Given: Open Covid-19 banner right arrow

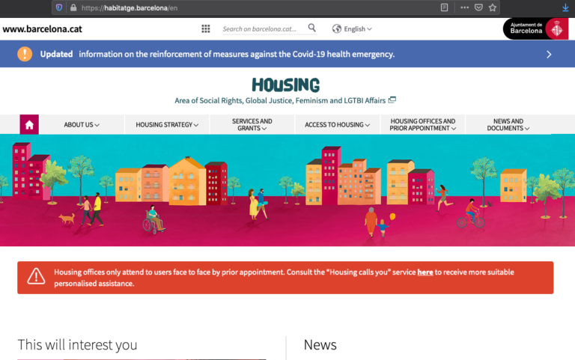Looking at the screenshot, I should (x=549, y=54).
